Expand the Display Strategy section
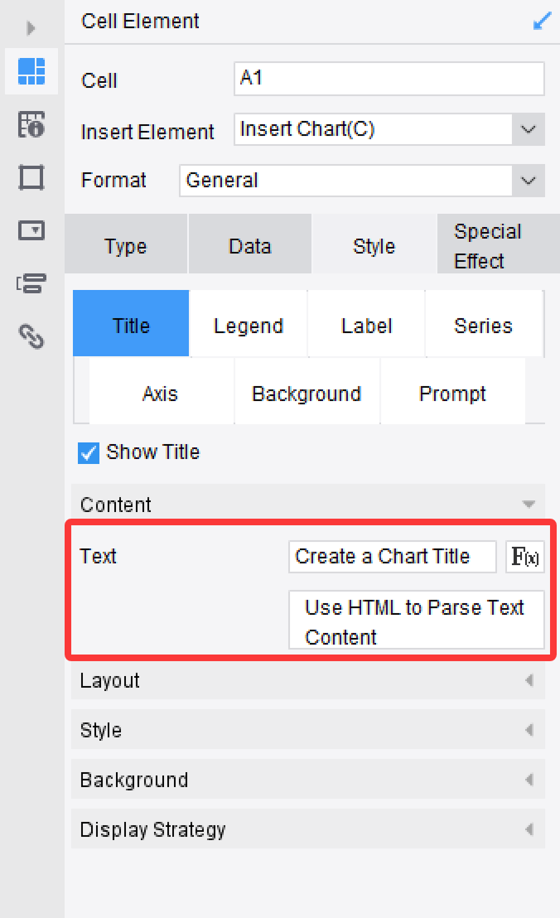This screenshot has width=560, height=918. 308,829
